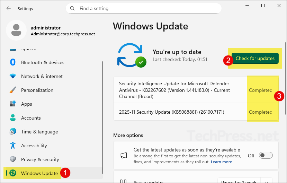Click 'Last checked: Today, 01:51' text
This screenshot has width=287, height=183.
180,59
